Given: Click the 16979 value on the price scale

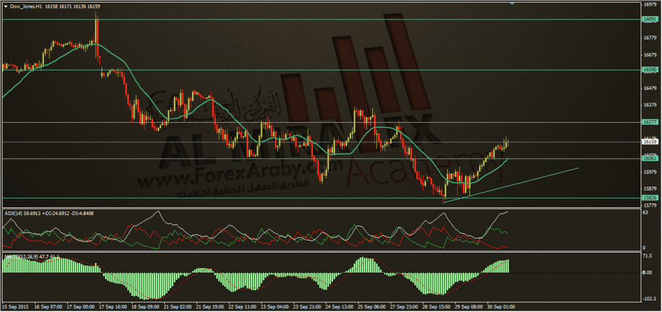Looking at the screenshot, I should click(x=650, y=5).
